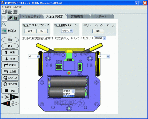Click the 乾電池 battery type dropdown arrow
This screenshot has width=148, height=119.
(73, 91)
